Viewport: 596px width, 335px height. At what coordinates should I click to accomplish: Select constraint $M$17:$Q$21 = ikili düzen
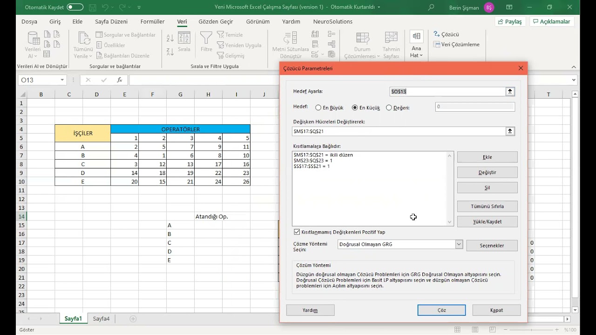323,155
